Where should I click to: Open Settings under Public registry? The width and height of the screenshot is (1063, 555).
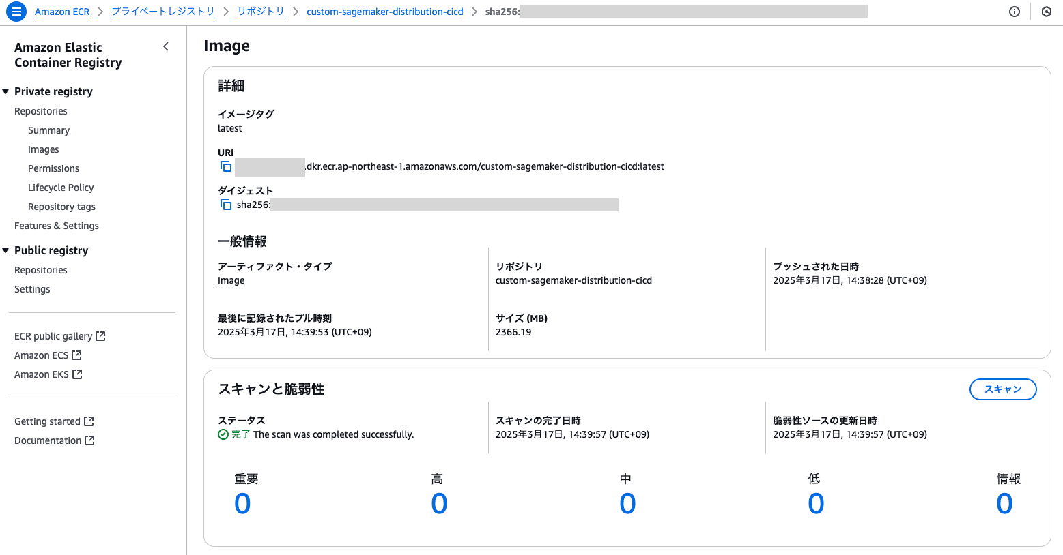[x=32, y=289]
